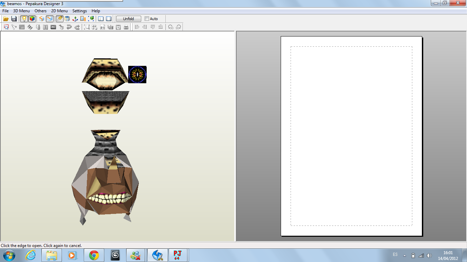Viewport: 467px width, 262px height.
Task: Click the four-squares arrange parts icon
Action: point(95,27)
